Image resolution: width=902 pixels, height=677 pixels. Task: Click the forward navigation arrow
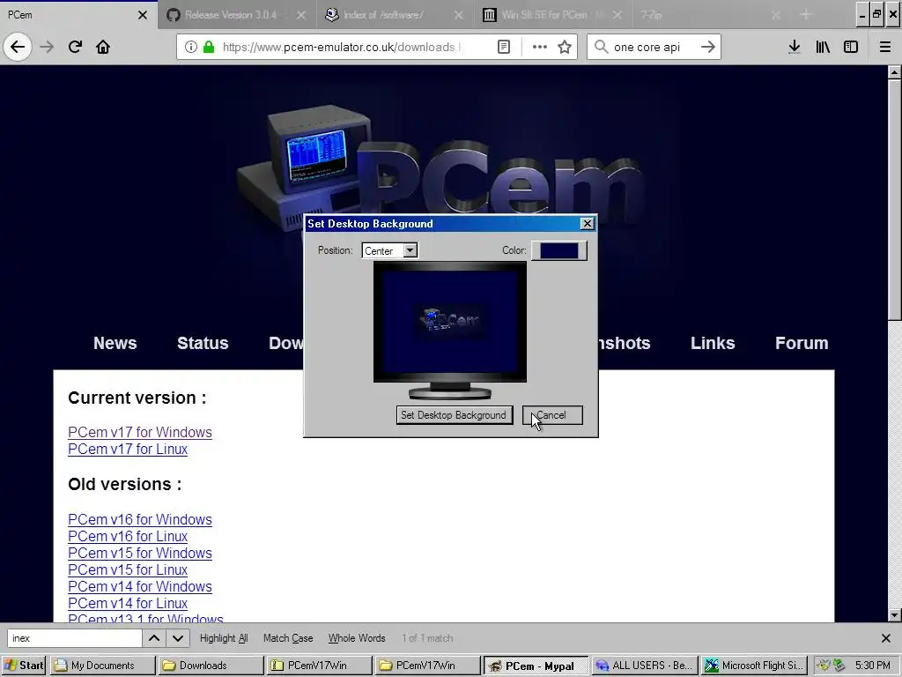pyautogui.click(x=48, y=47)
